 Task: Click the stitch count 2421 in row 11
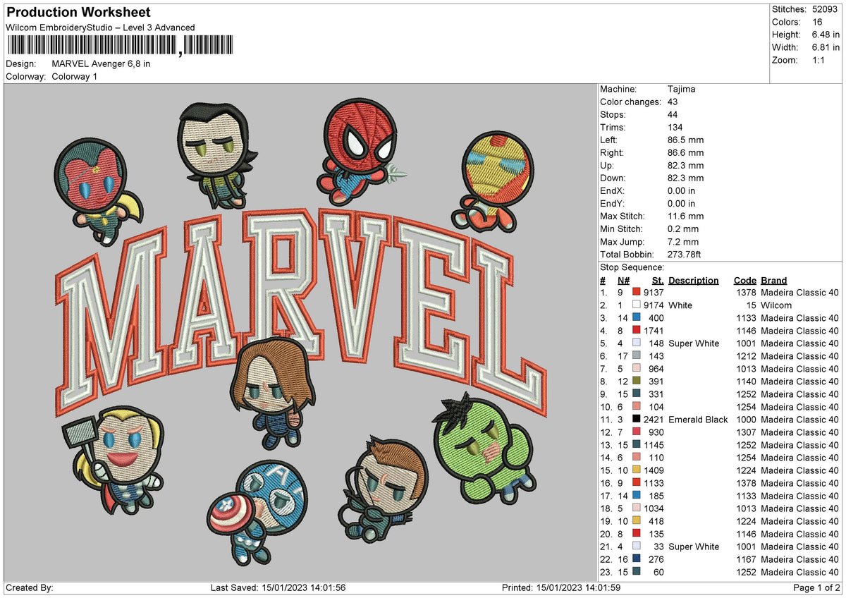(x=653, y=420)
